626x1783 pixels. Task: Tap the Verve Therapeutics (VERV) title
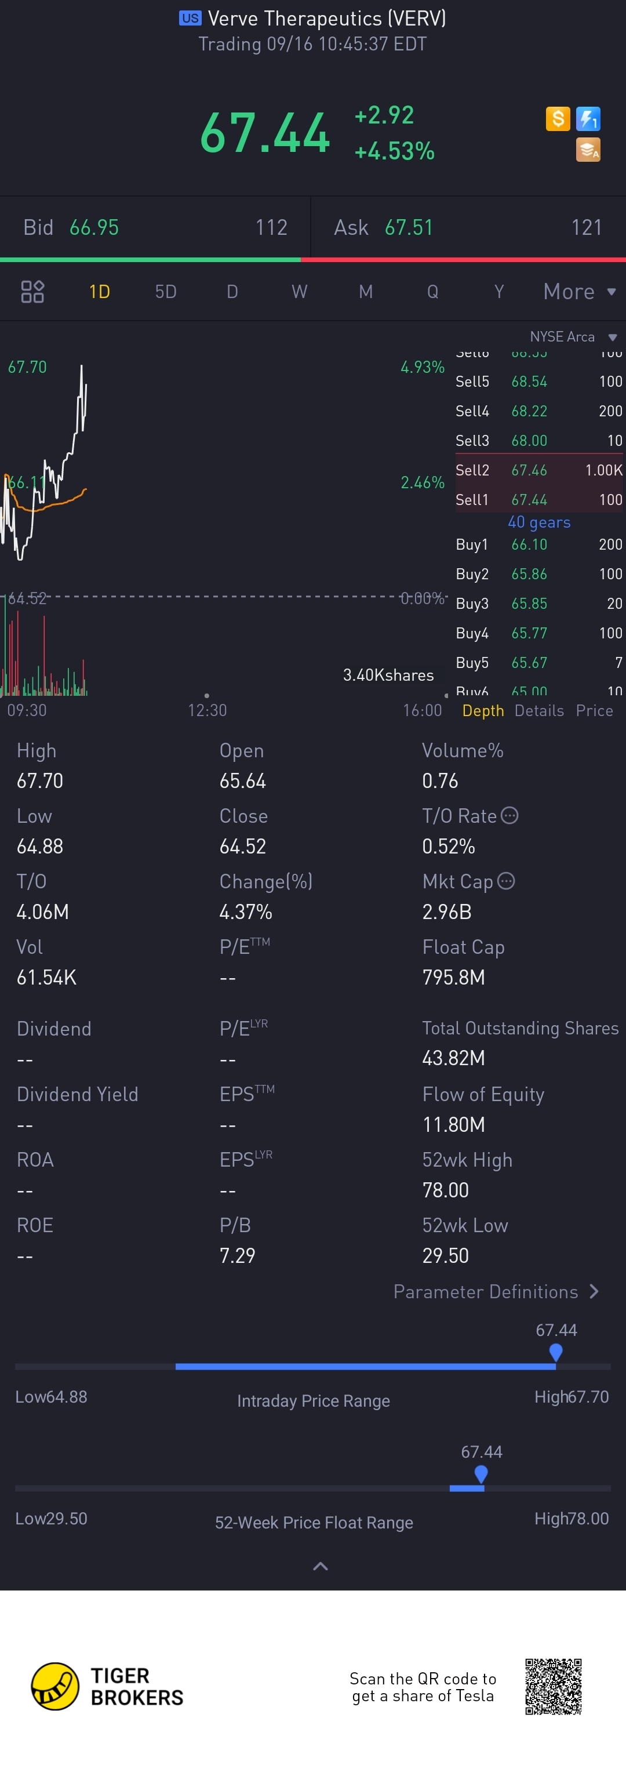[x=326, y=19]
